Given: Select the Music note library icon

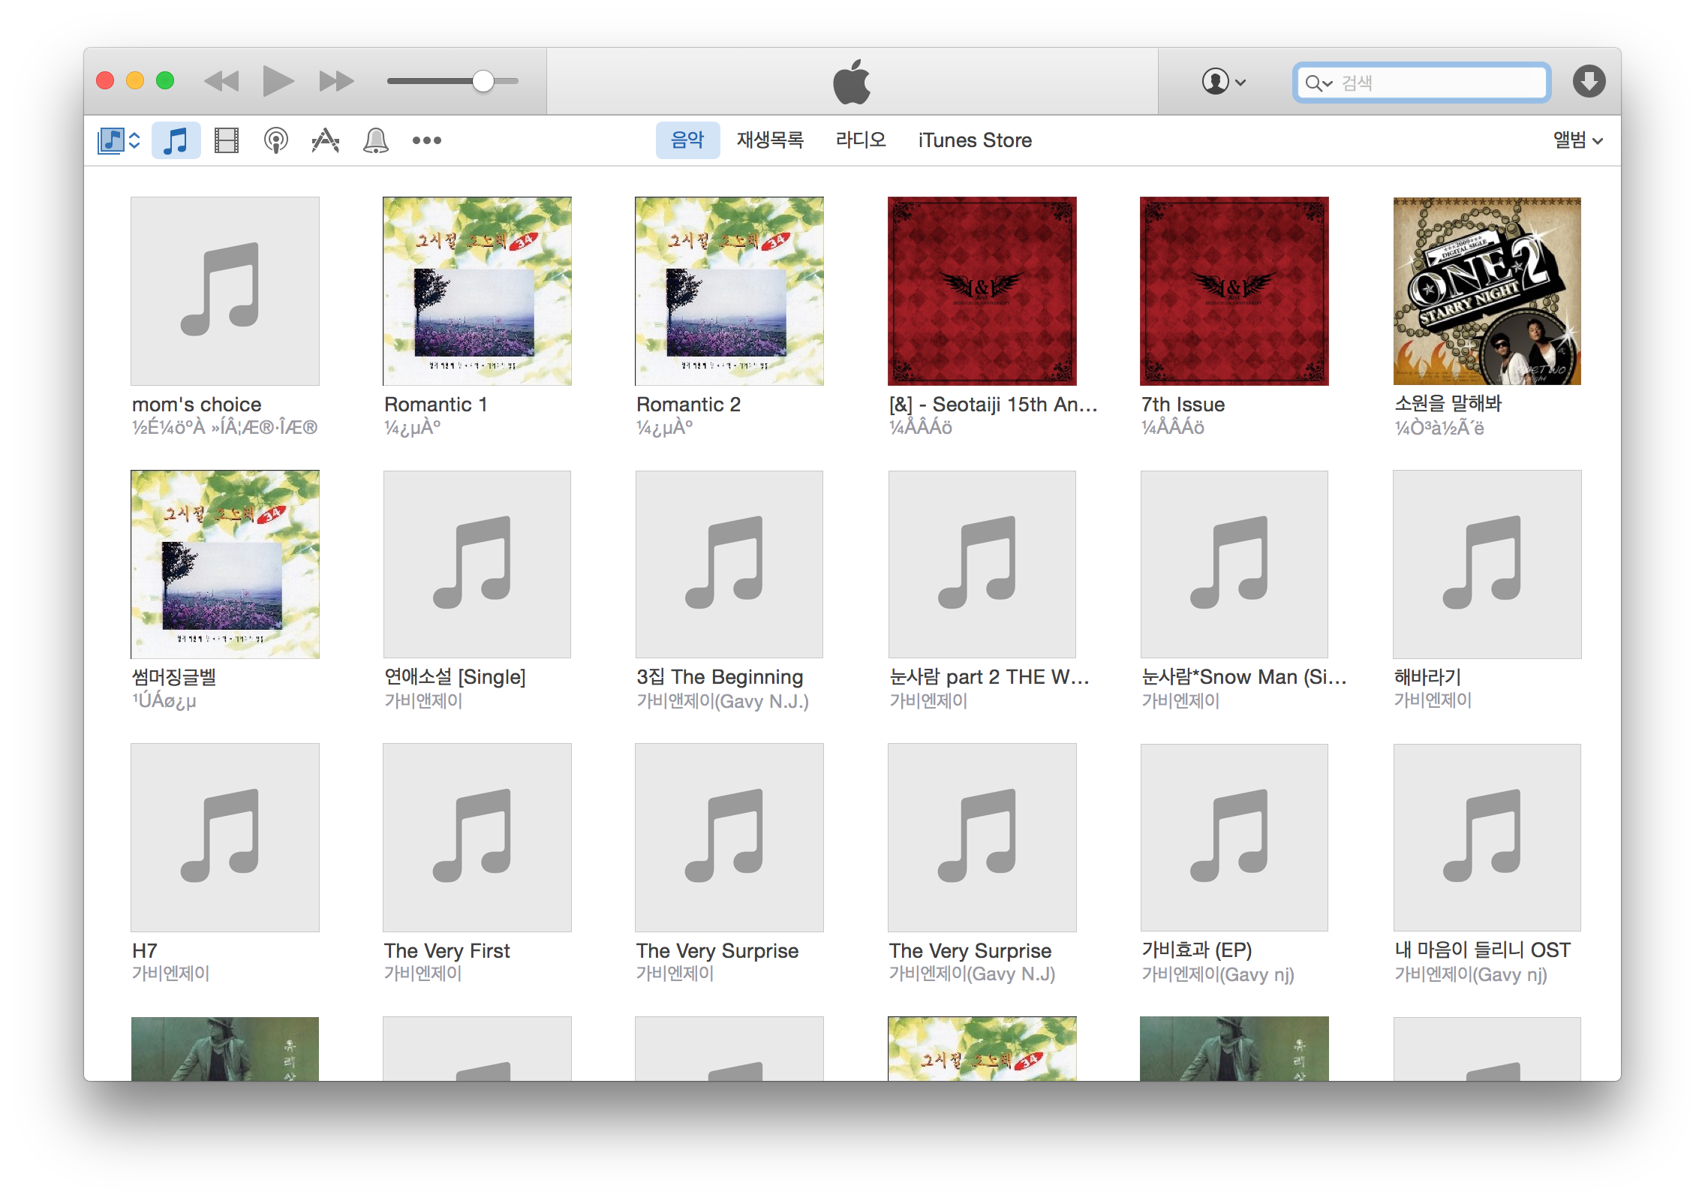Looking at the screenshot, I should [176, 140].
